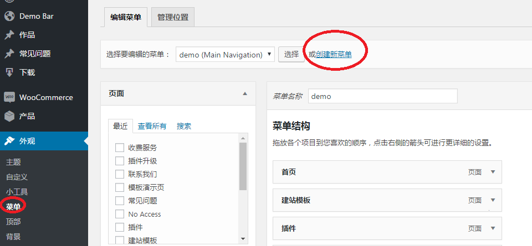Collapse the 页面 panel with its arrow
532x246 pixels.
(x=245, y=94)
